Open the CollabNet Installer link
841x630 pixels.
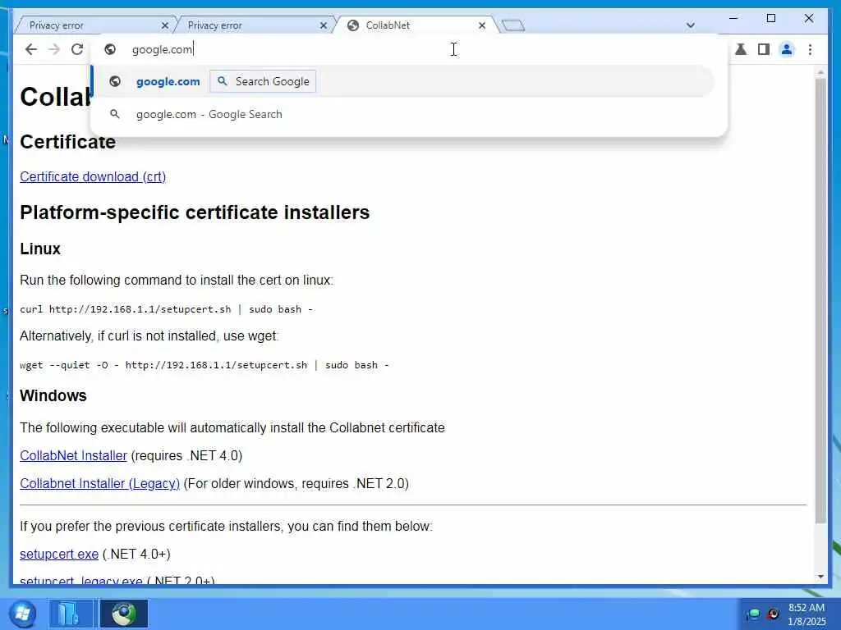pyautogui.click(x=73, y=455)
